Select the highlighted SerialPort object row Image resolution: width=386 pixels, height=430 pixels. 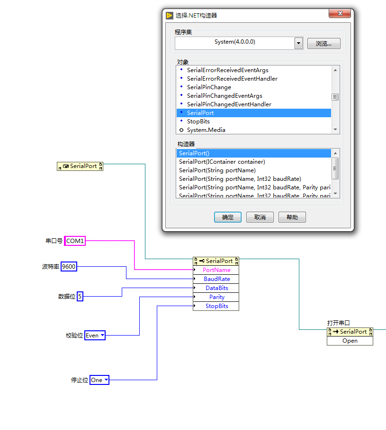click(254, 112)
